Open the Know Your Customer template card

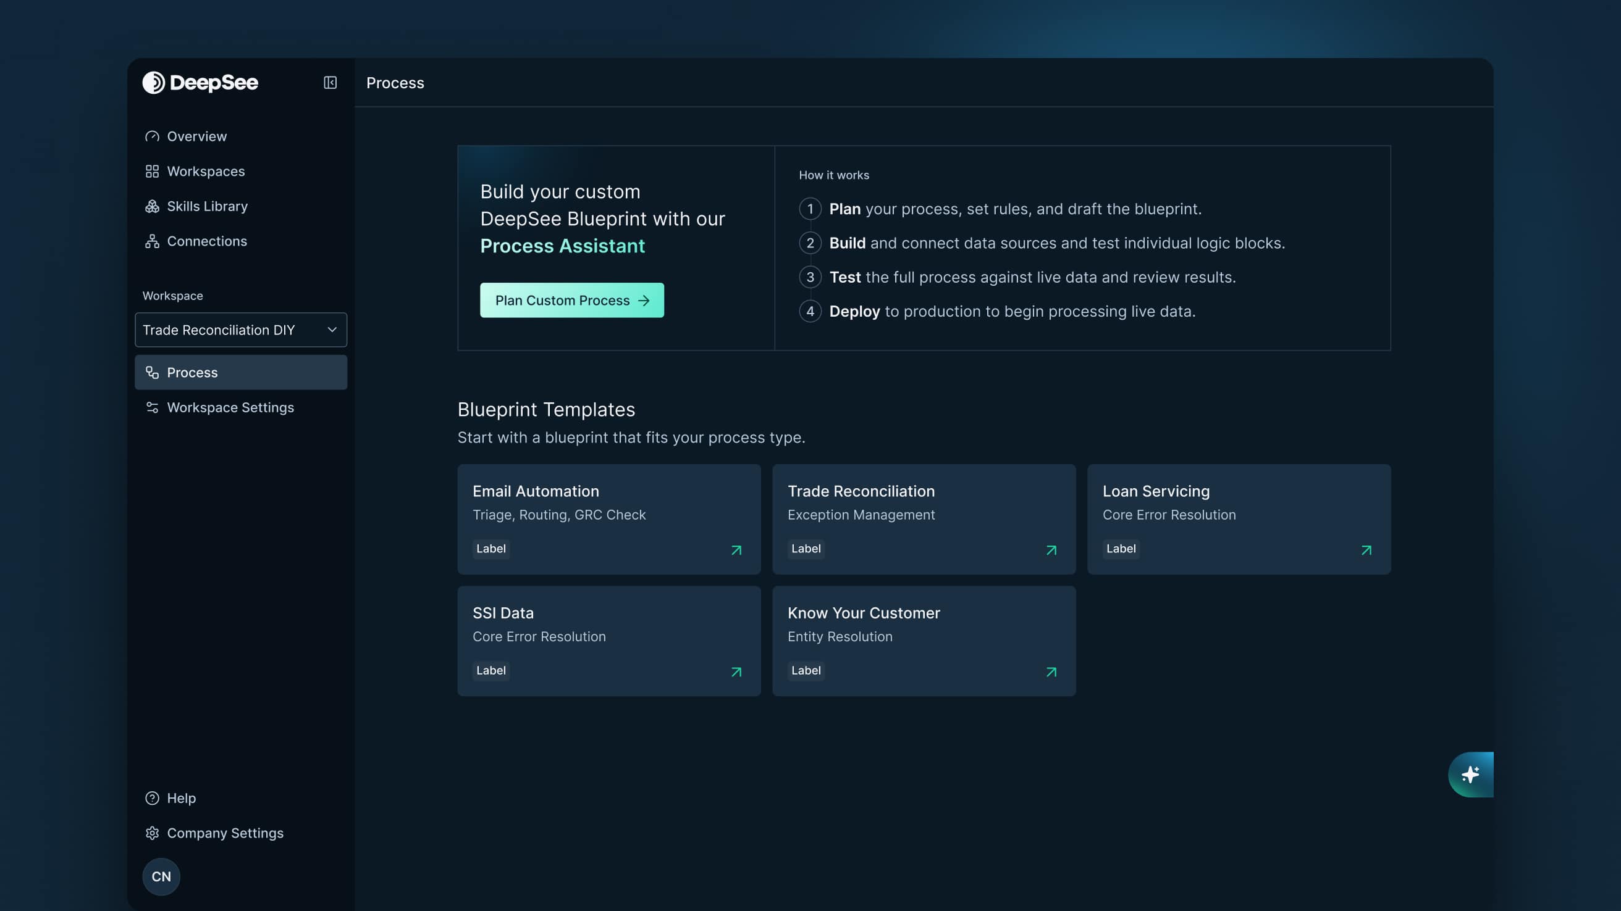pyautogui.click(x=924, y=641)
